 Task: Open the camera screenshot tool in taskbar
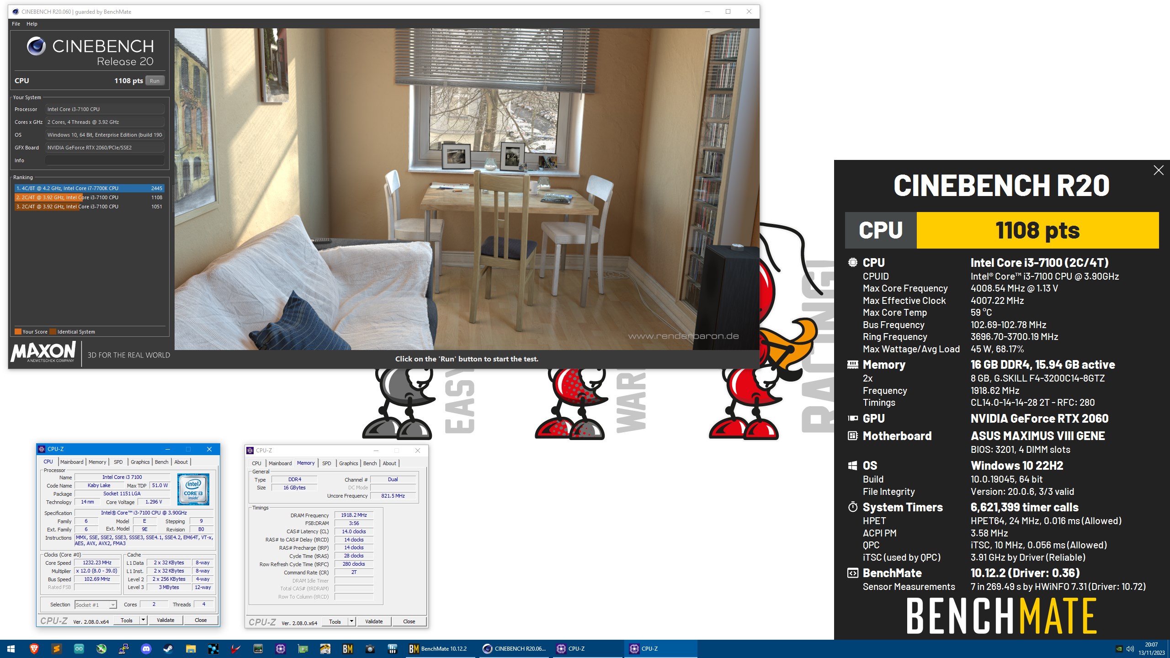[x=370, y=649]
